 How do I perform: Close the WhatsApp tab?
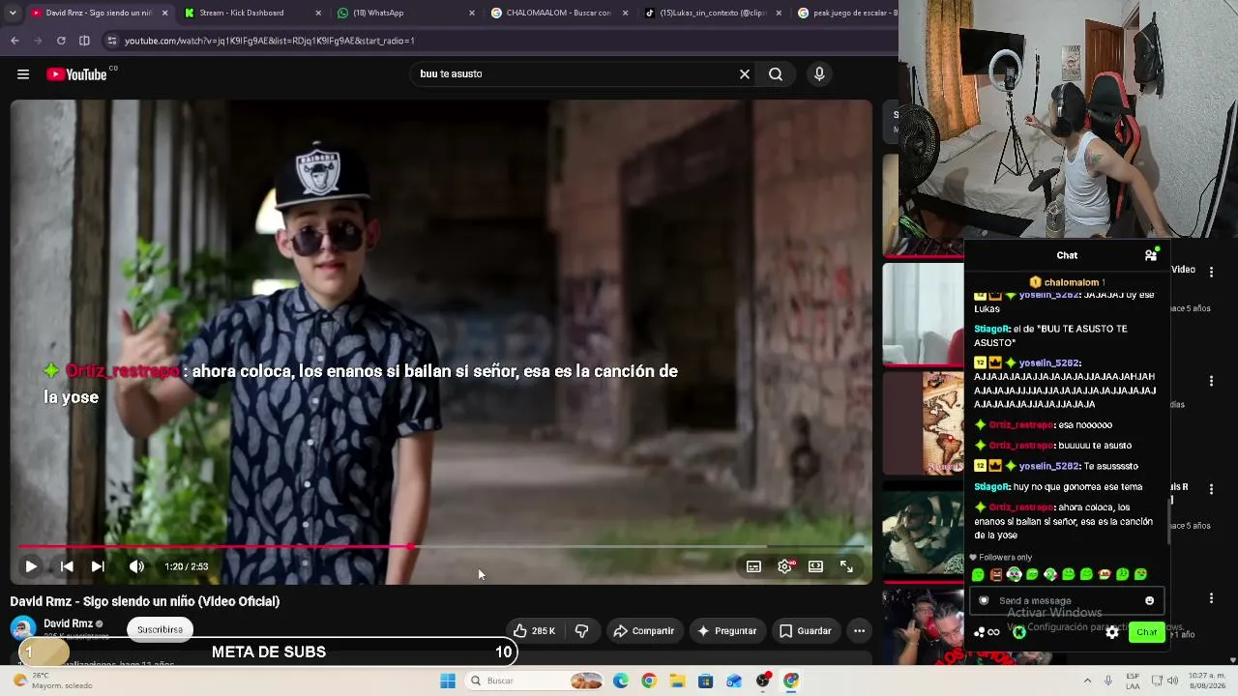click(472, 13)
